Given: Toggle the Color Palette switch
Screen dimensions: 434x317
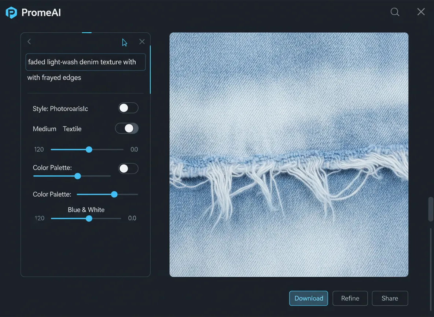Looking at the screenshot, I should coord(128,168).
